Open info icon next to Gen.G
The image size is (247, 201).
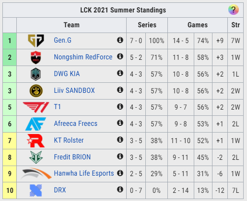(x=120, y=40)
